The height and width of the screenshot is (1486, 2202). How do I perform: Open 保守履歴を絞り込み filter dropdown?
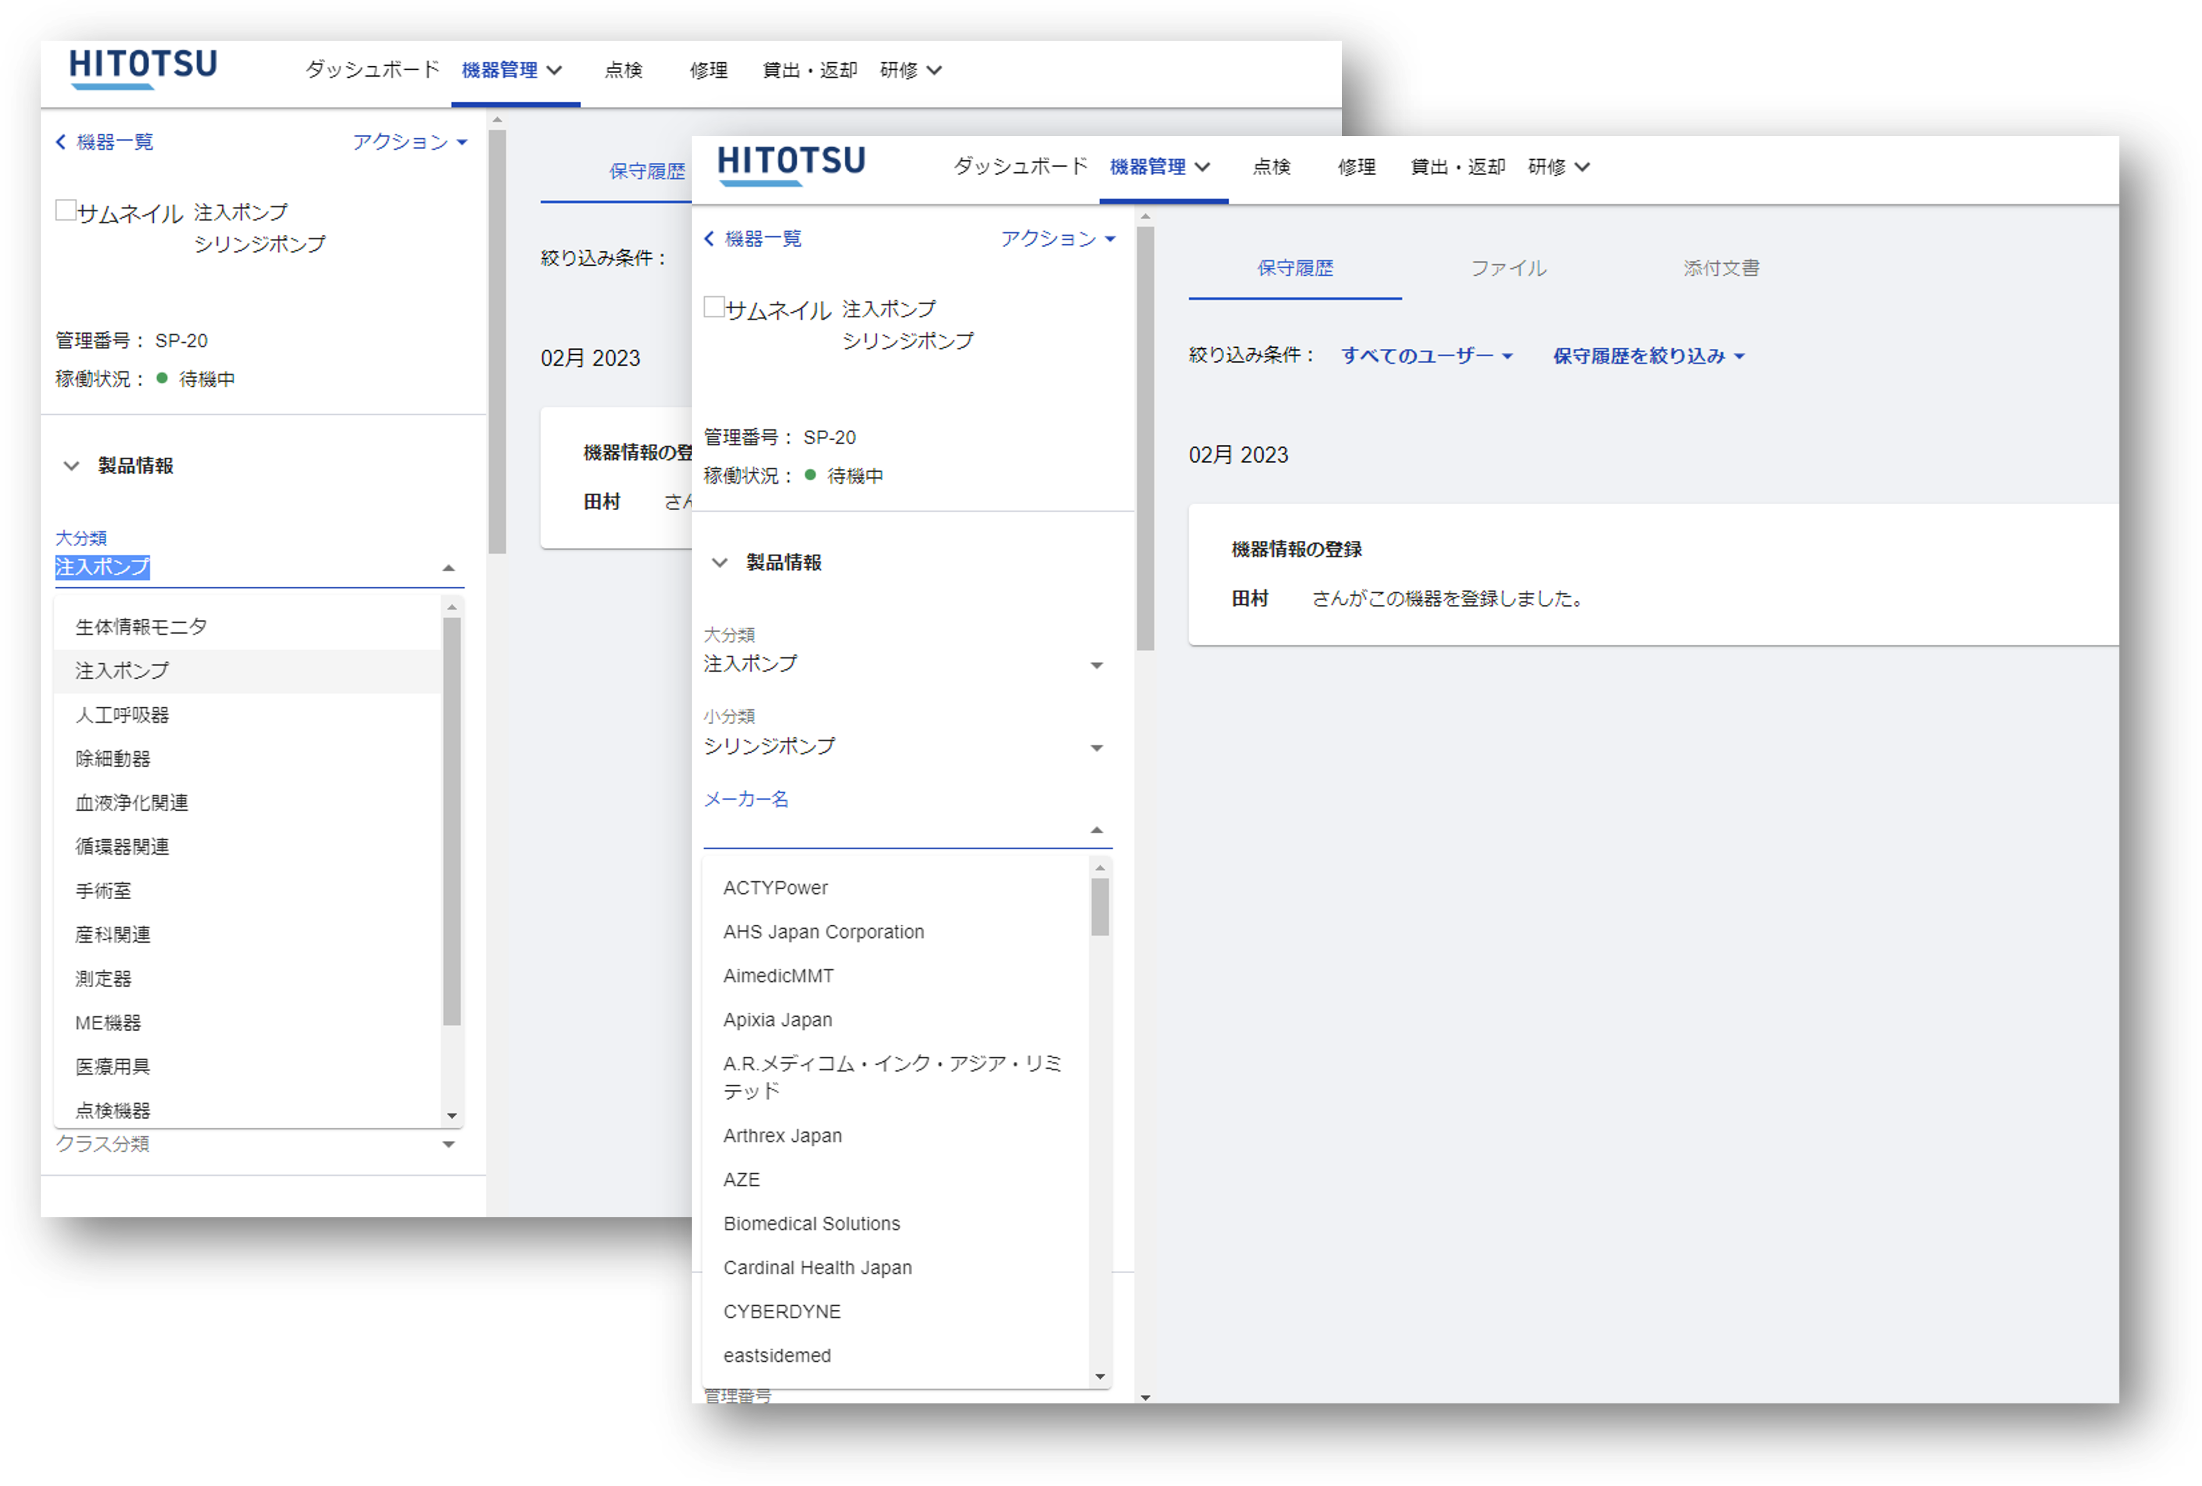point(1649,356)
